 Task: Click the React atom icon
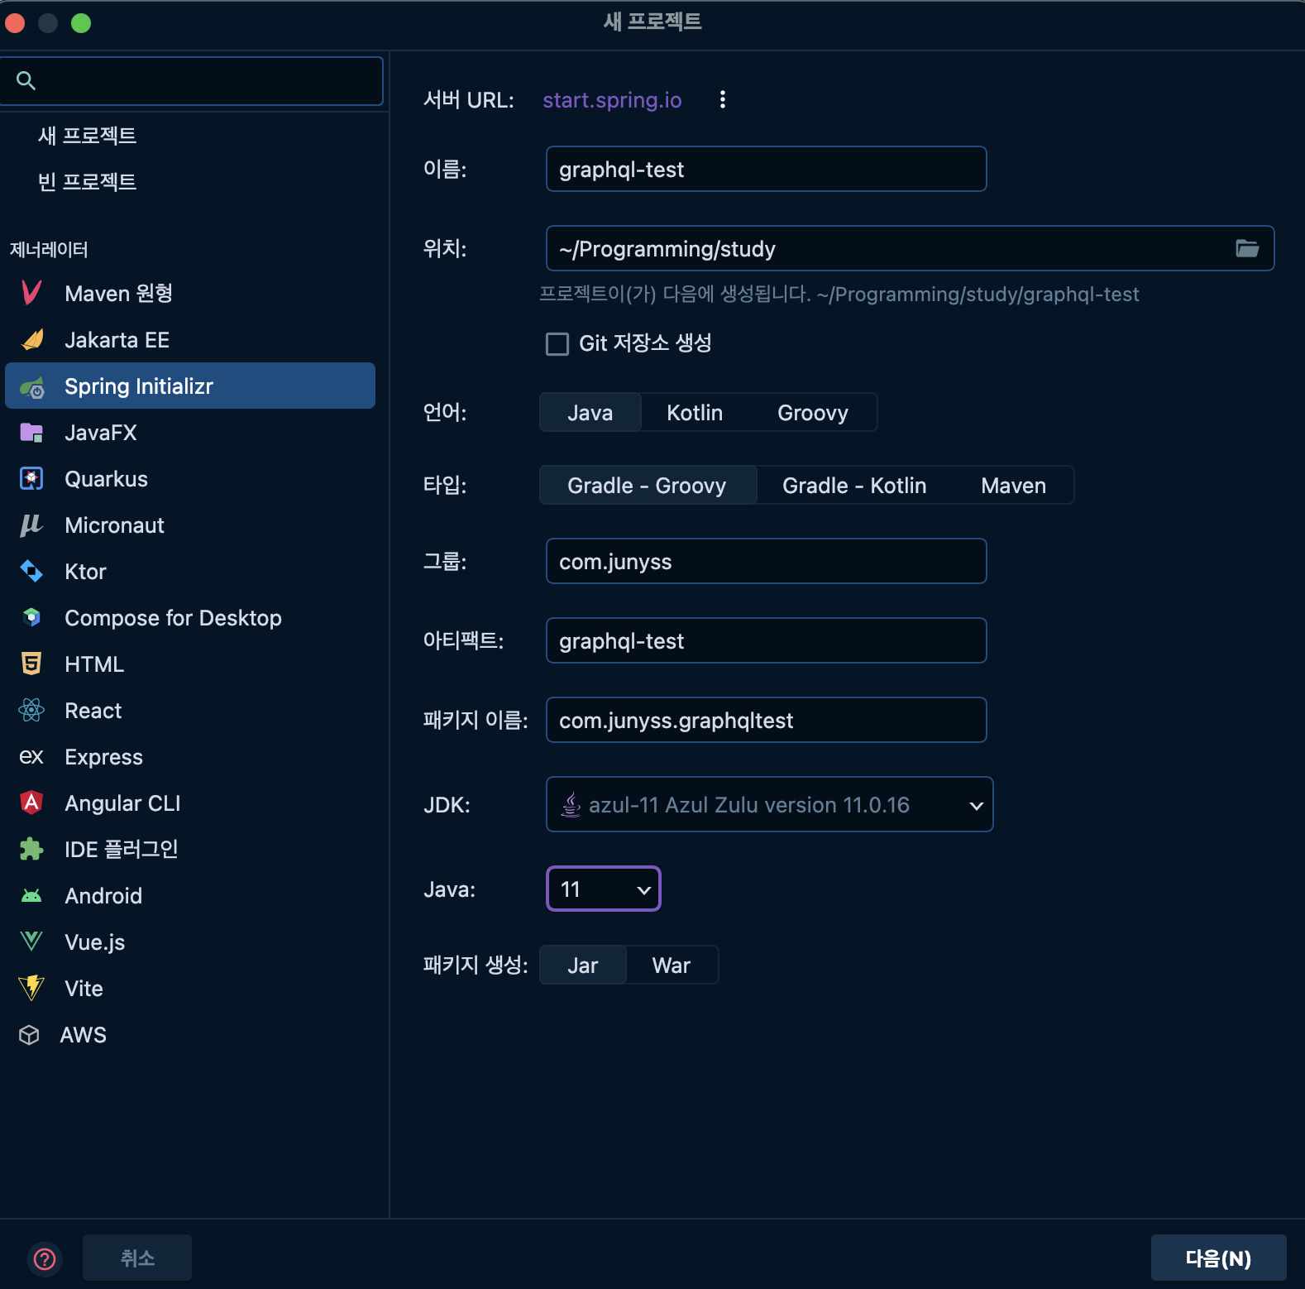[x=31, y=710]
